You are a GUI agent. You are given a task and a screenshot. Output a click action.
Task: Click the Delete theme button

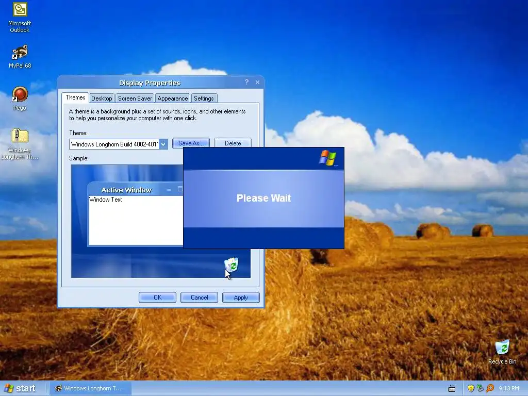233,143
